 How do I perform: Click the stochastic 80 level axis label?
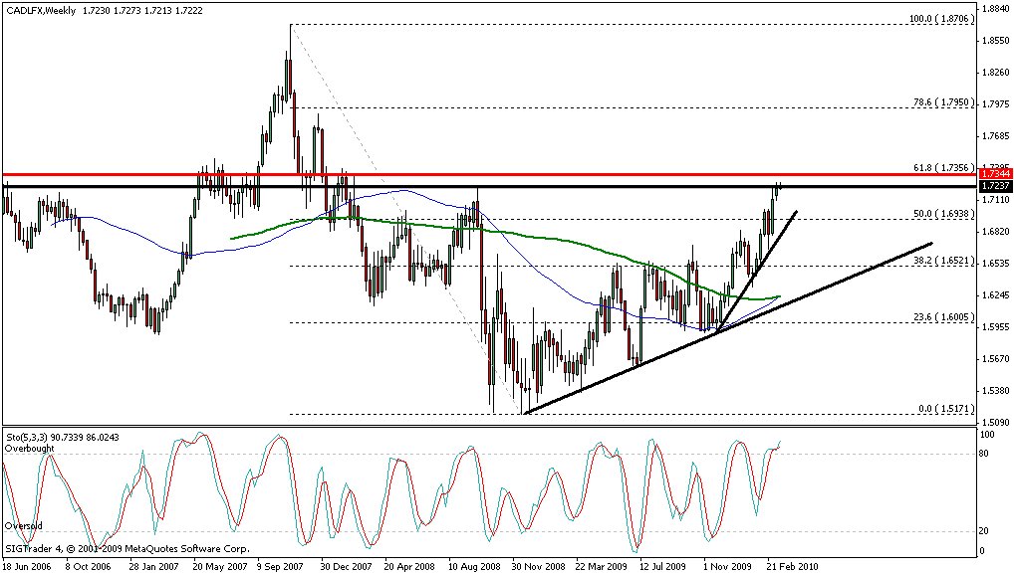pos(988,455)
